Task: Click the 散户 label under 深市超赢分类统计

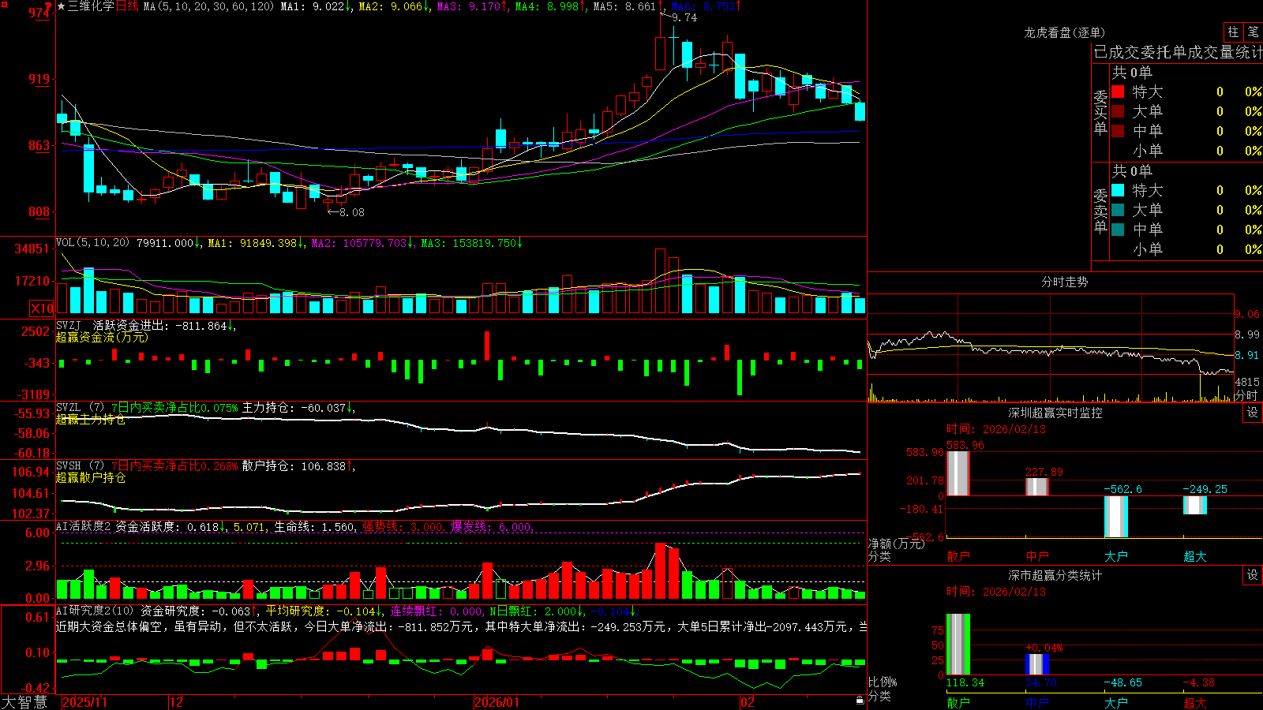Action: 958,703
